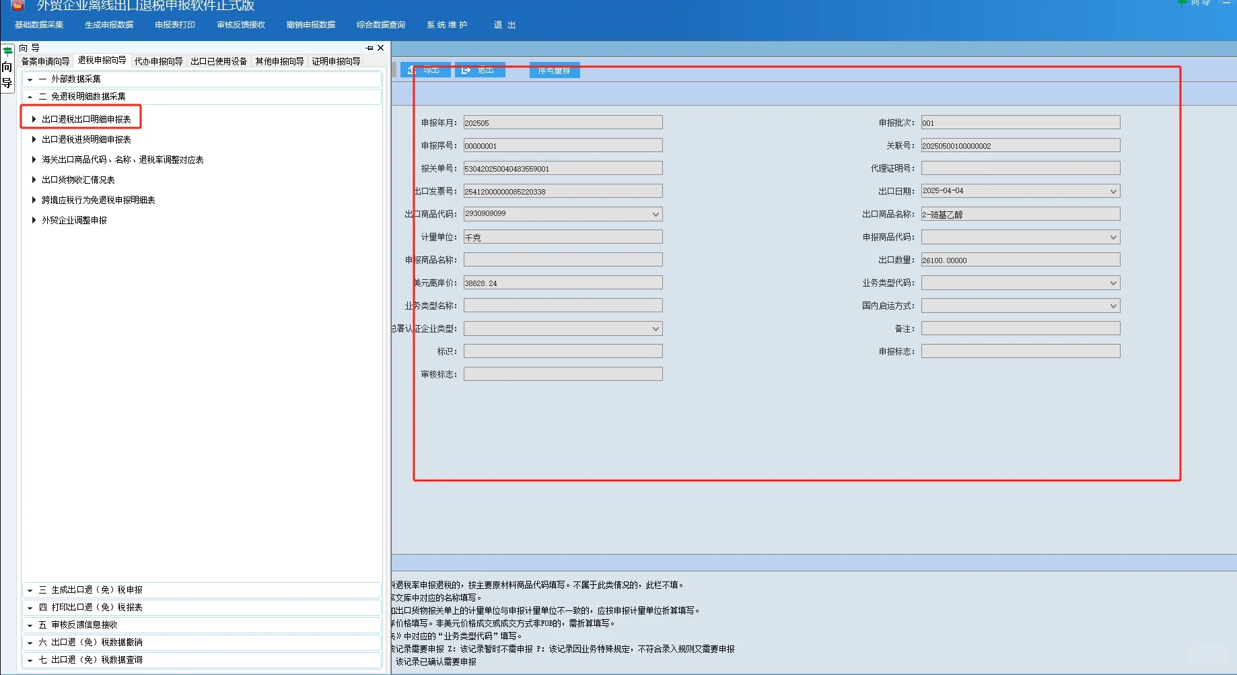Click the 关联号 field
Viewport: 1237px width, 675px height.
[x=1020, y=145]
